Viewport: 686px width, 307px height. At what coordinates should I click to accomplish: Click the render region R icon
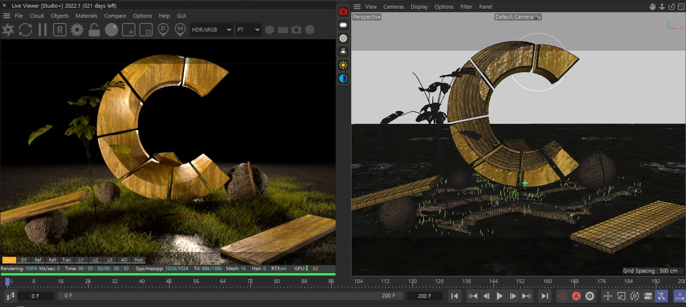59,30
